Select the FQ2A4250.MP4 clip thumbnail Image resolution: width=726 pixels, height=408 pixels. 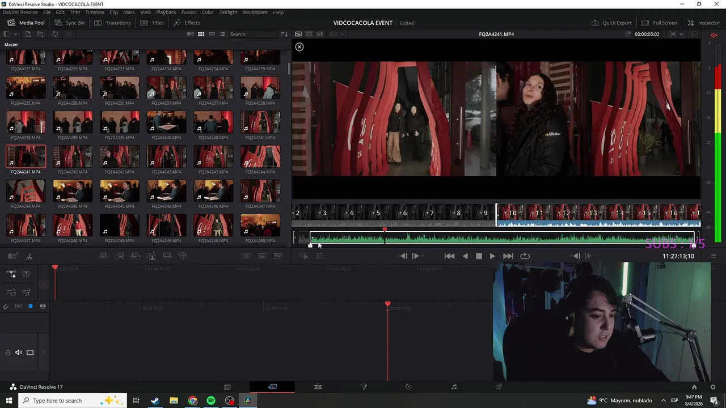[x=260, y=226]
